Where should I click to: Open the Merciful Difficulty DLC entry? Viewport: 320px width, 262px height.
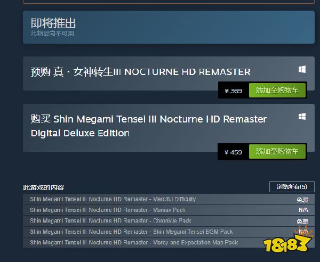point(169,199)
